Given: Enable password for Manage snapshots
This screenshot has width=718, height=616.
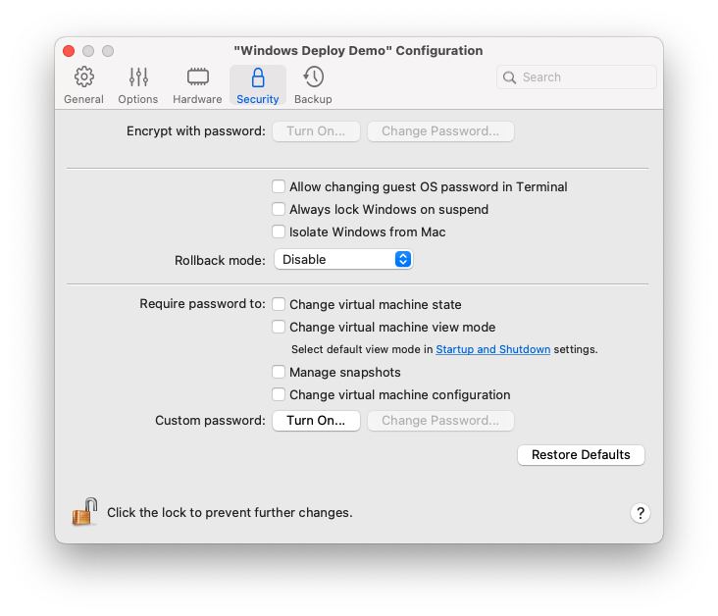Looking at the screenshot, I should (x=280, y=372).
